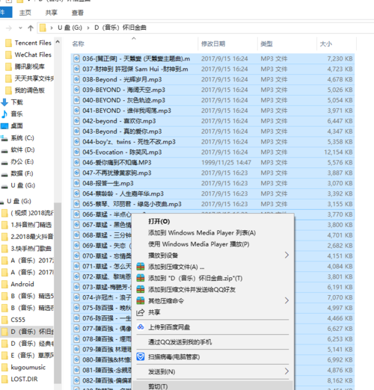Viewport: 374px width, 390px height.
Task: Expand the 发送到(N) submenu arrow
Action: [x=286, y=371]
